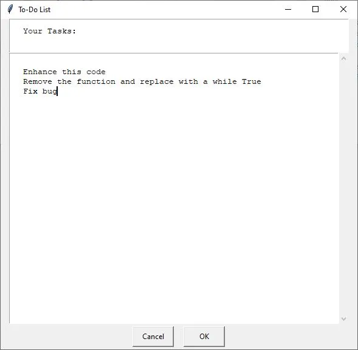Click the word "replace" in the text
The width and height of the screenshot is (358, 350).
pos(157,81)
